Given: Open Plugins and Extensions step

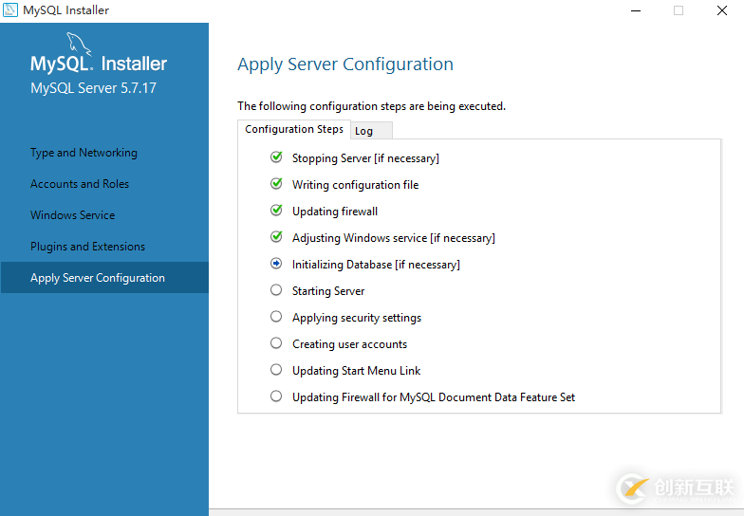Looking at the screenshot, I should point(88,247).
